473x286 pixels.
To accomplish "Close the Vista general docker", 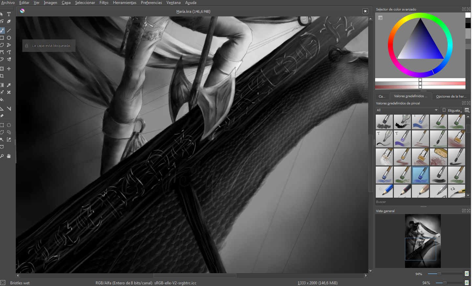I will click(x=468, y=211).
